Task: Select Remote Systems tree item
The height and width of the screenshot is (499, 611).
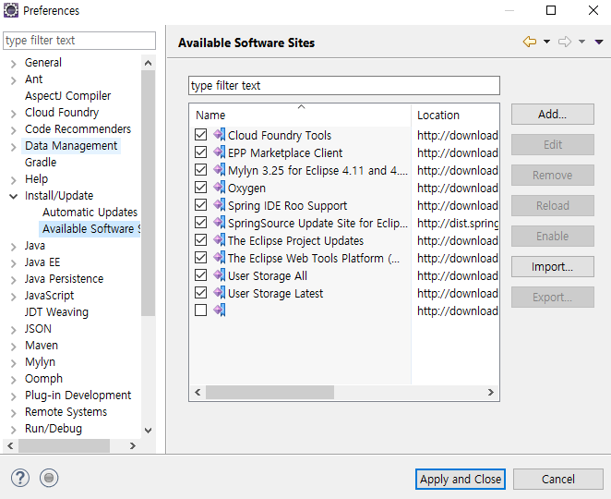Action: (66, 412)
